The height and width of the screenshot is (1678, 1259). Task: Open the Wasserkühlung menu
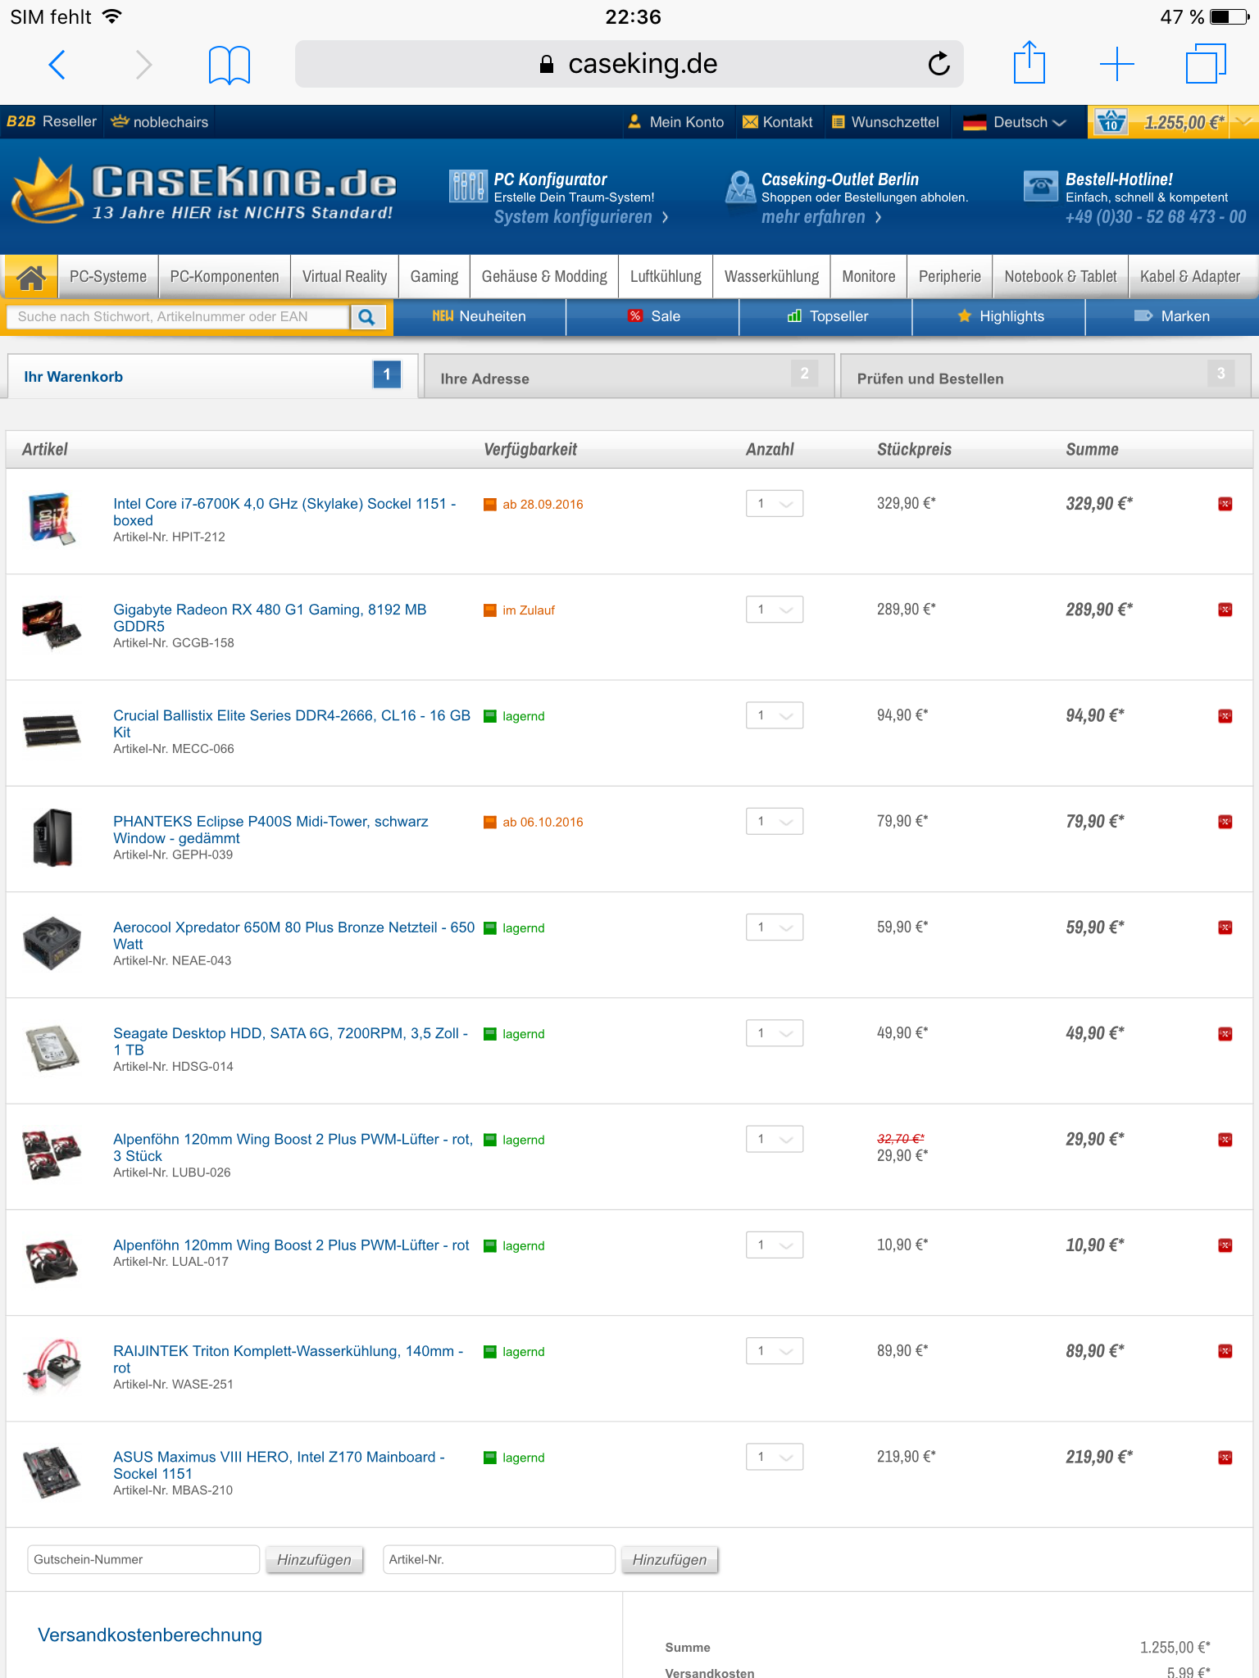coord(771,277)
